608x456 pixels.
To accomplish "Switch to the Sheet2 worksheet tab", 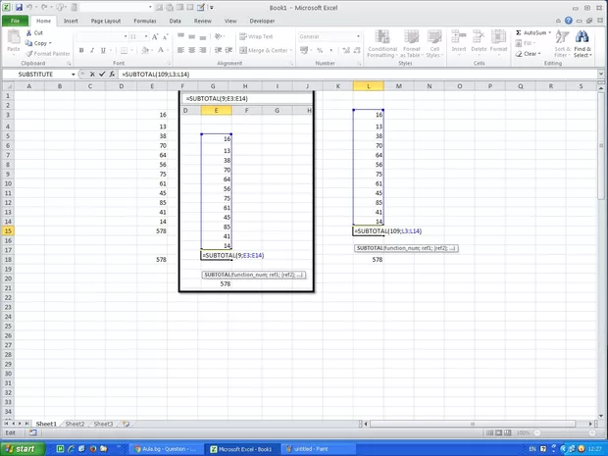I will [x=75, y=424].
